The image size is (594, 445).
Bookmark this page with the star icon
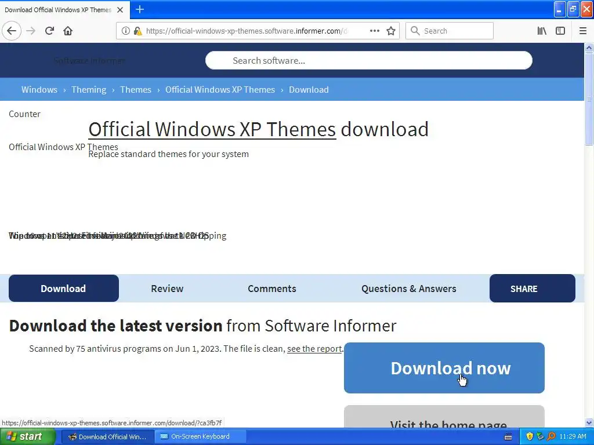(391, 31)
